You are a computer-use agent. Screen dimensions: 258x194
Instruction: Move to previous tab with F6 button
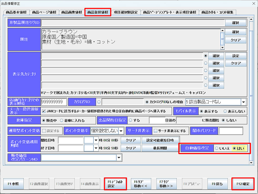click(141, 184)
